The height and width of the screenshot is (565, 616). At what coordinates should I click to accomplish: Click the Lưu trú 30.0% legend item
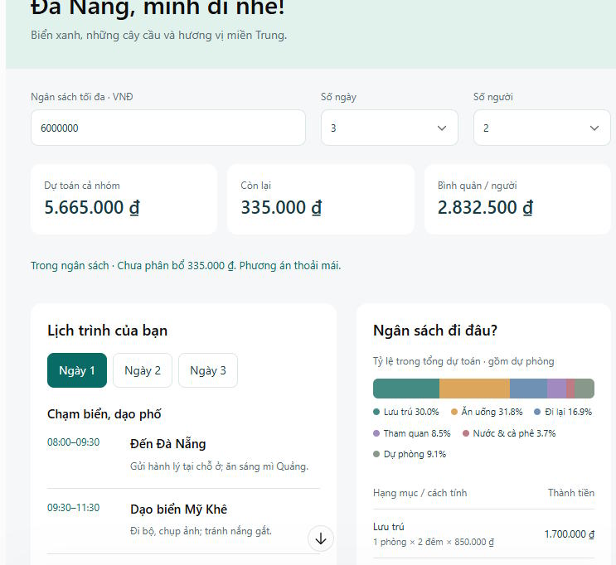[405, 412]
